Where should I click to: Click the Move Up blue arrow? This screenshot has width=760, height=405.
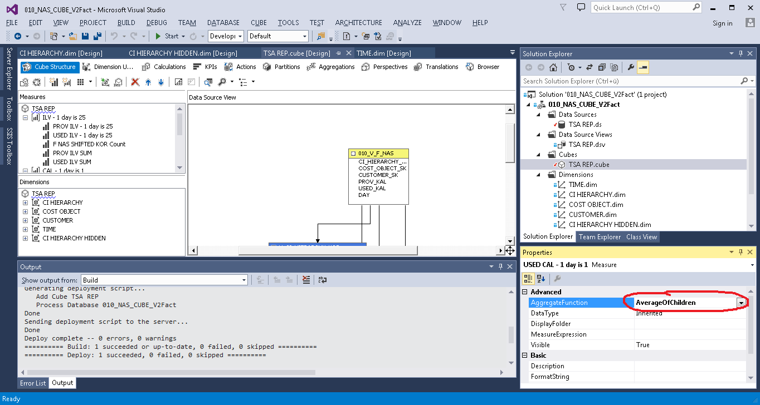148,82
